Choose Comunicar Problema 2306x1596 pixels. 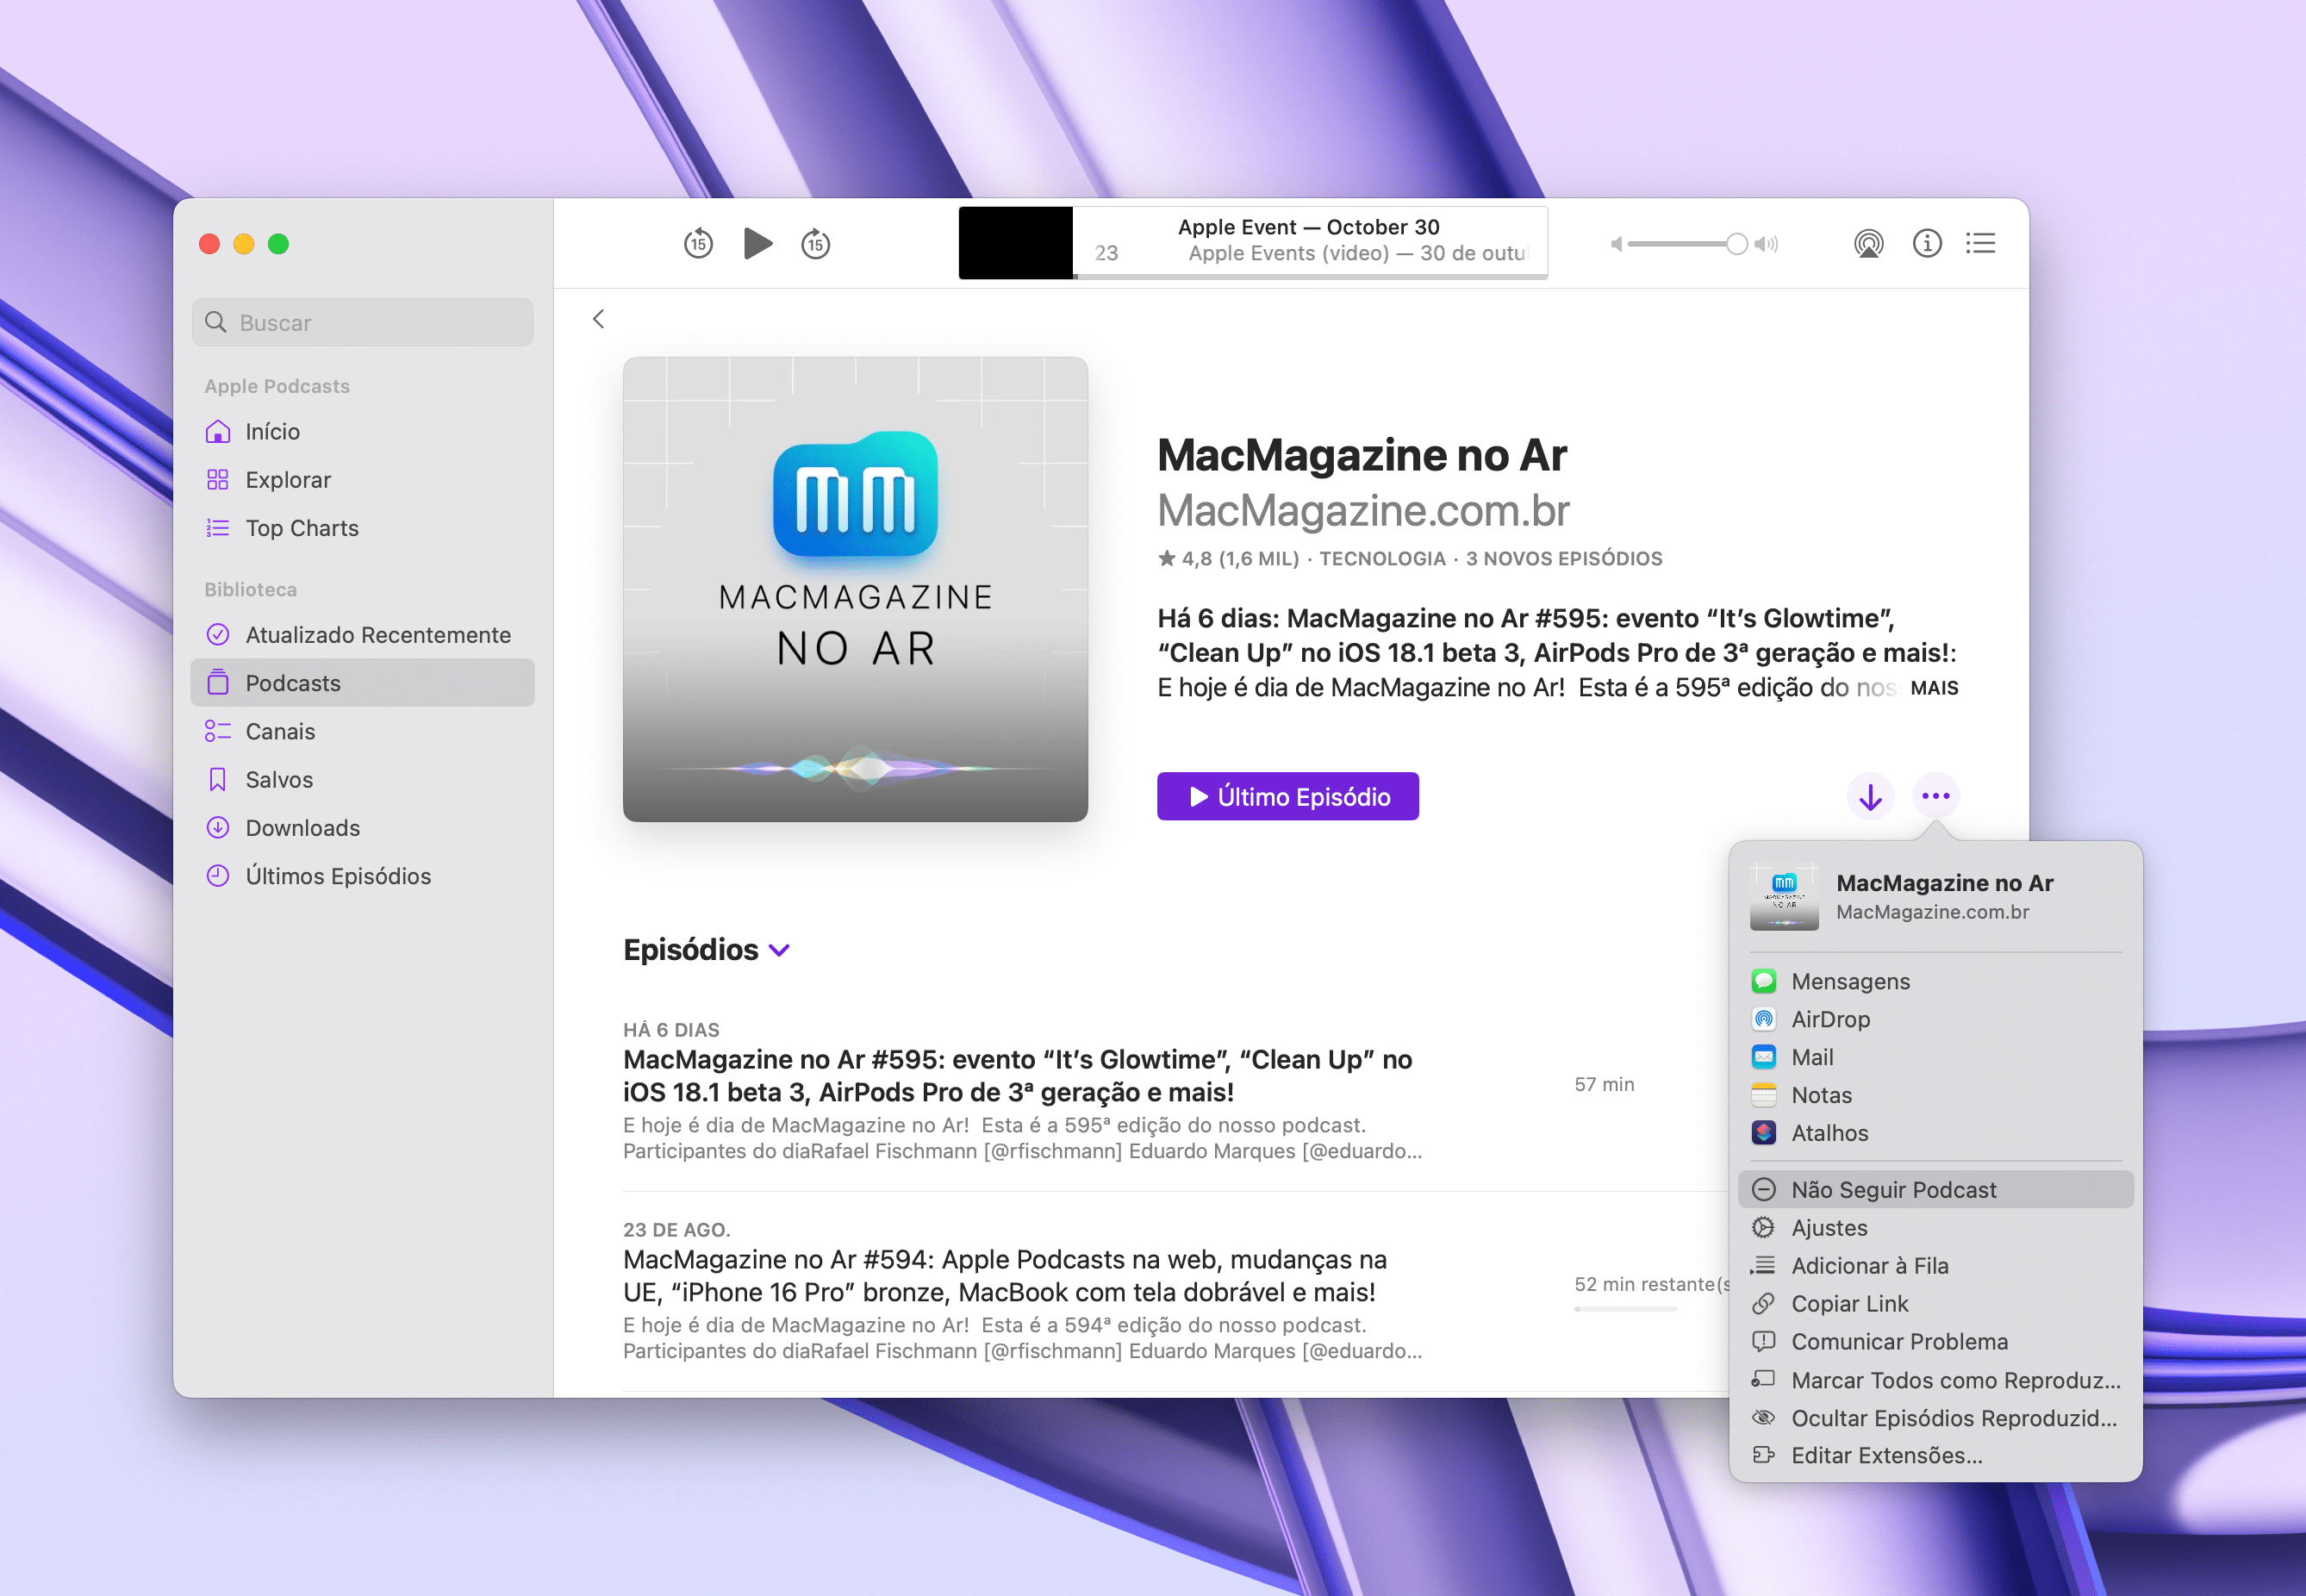[x=1935, y=1341]
